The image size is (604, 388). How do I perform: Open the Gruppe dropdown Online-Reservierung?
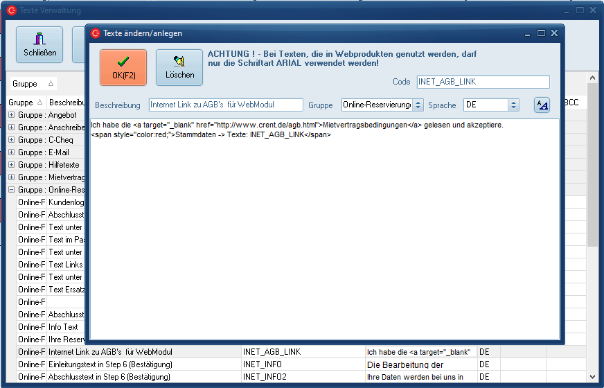[418, 105]
